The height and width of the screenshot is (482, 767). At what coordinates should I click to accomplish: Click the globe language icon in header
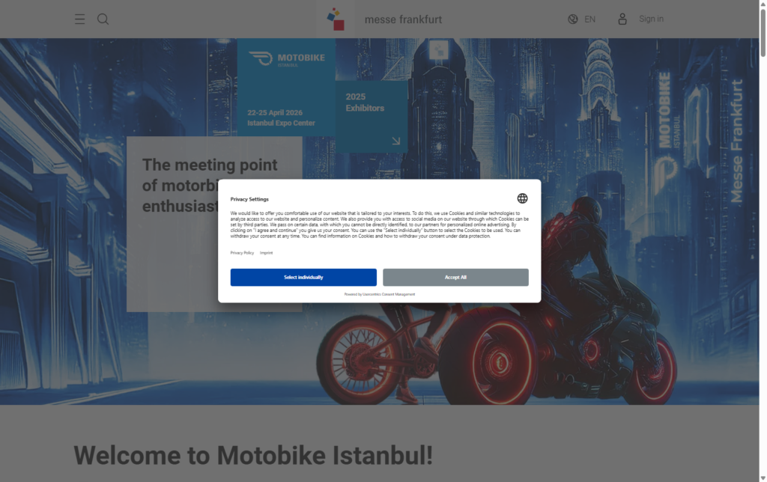click(x=573, y=19)
